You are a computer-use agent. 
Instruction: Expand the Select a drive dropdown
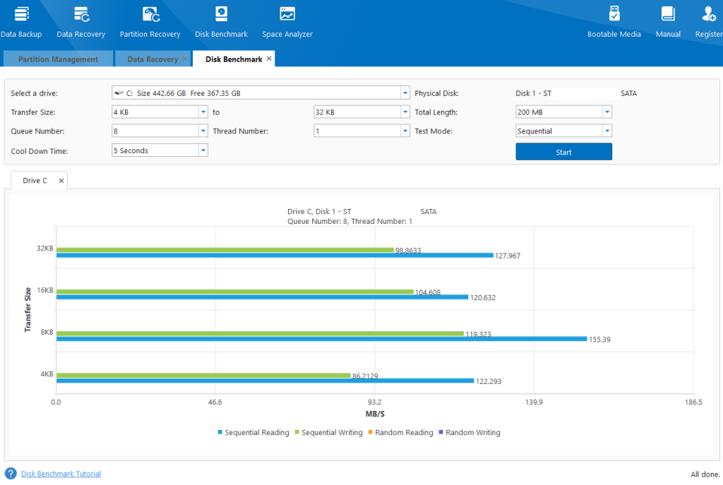(405, 93)
